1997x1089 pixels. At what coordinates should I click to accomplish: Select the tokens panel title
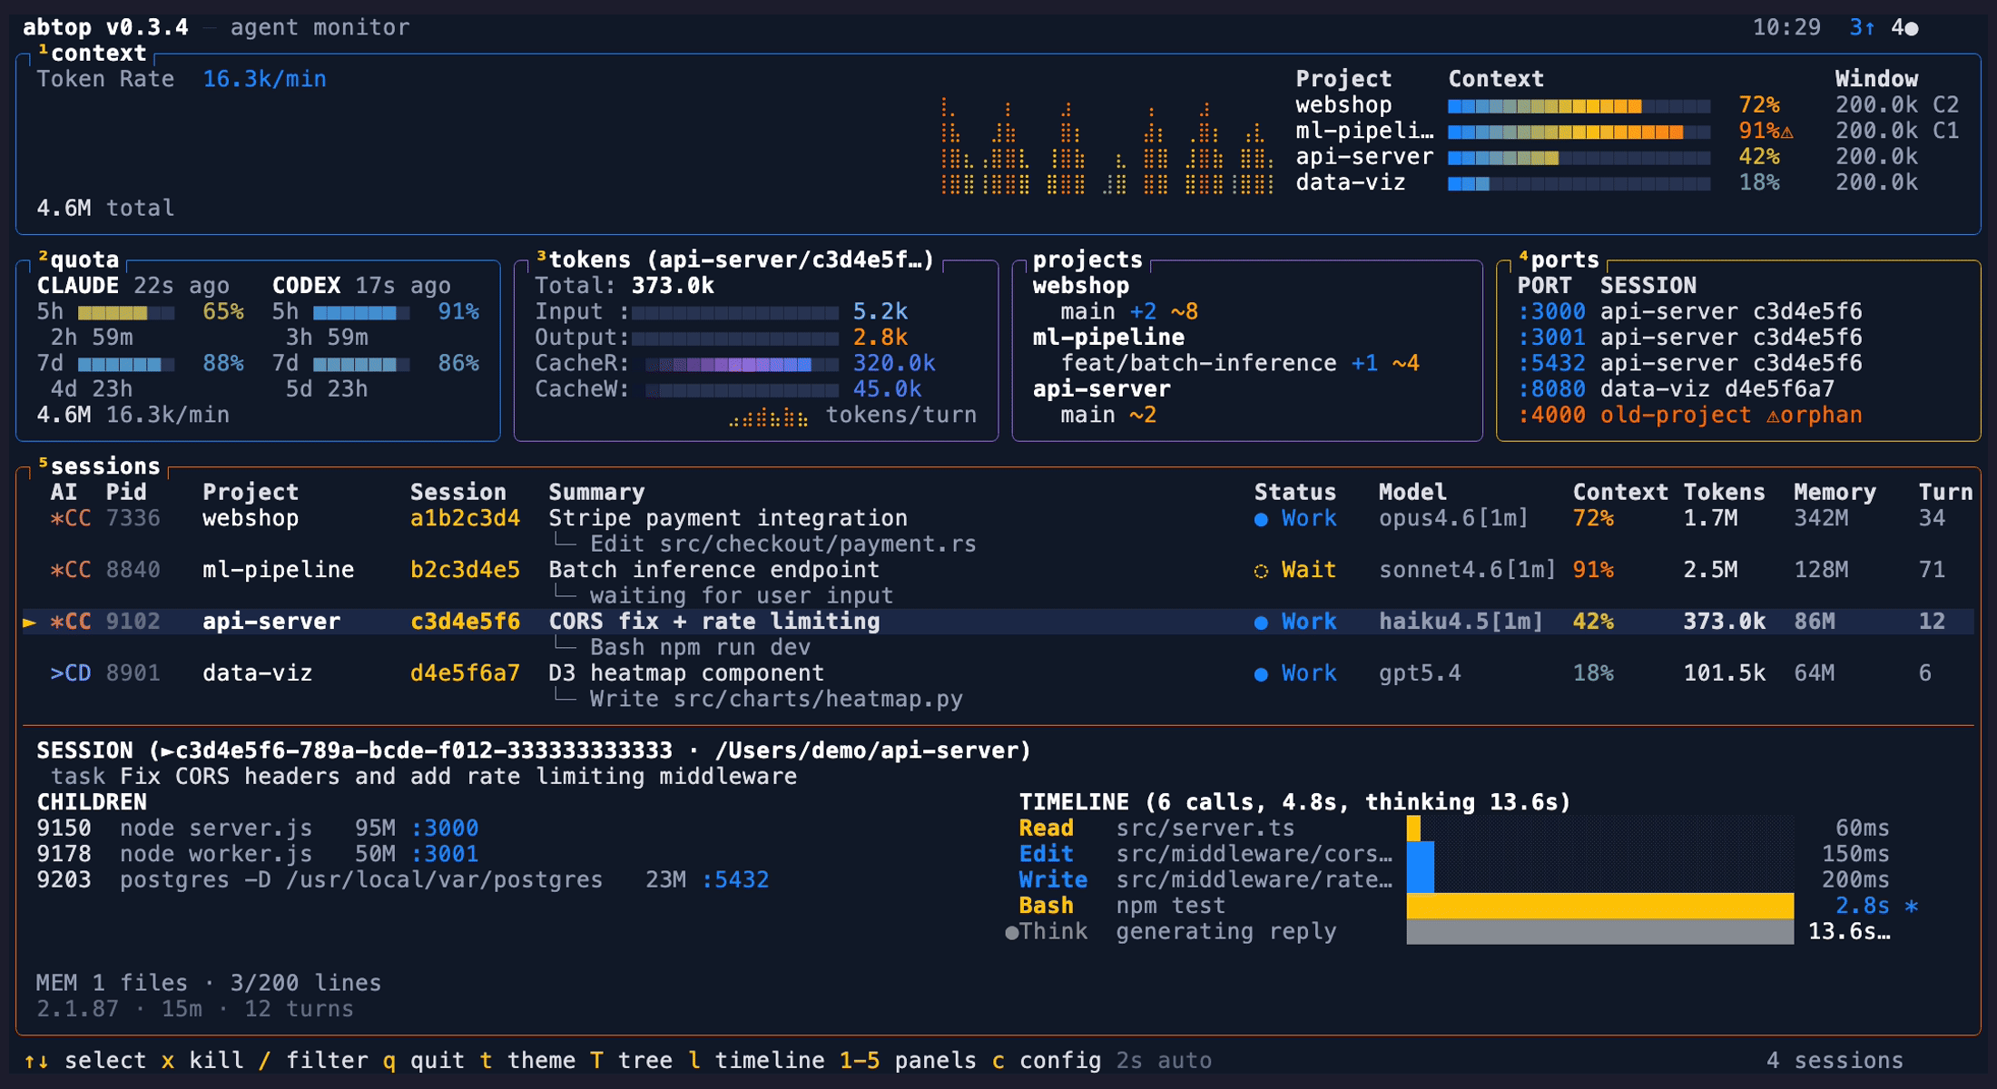pyautogui.click(x=735, y=260)
